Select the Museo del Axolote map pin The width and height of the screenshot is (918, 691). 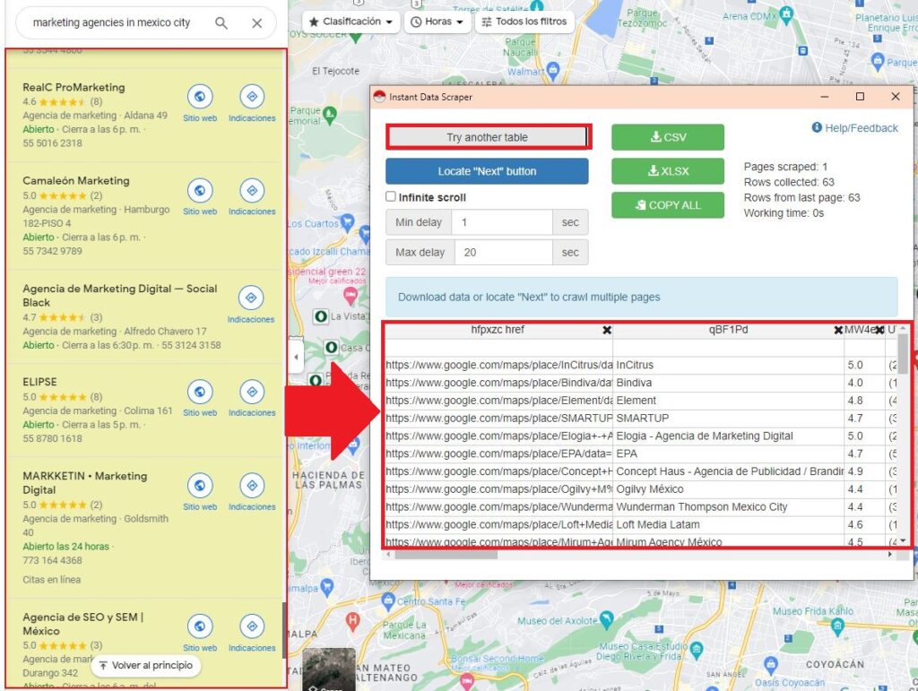[x=607, y=619]
